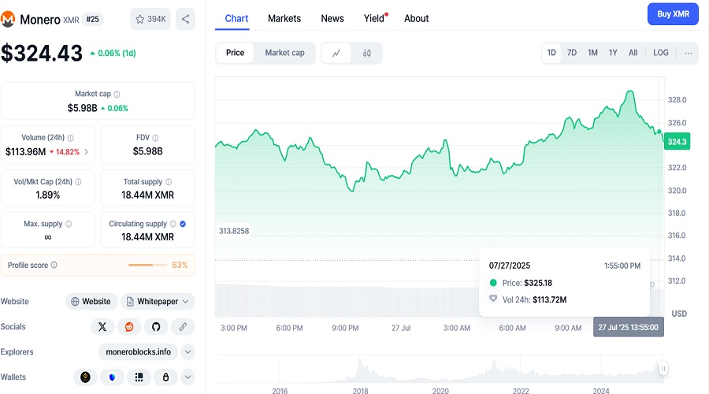
Task: Select the black square-grid wallet icon
Action: (x=139, y=377)
